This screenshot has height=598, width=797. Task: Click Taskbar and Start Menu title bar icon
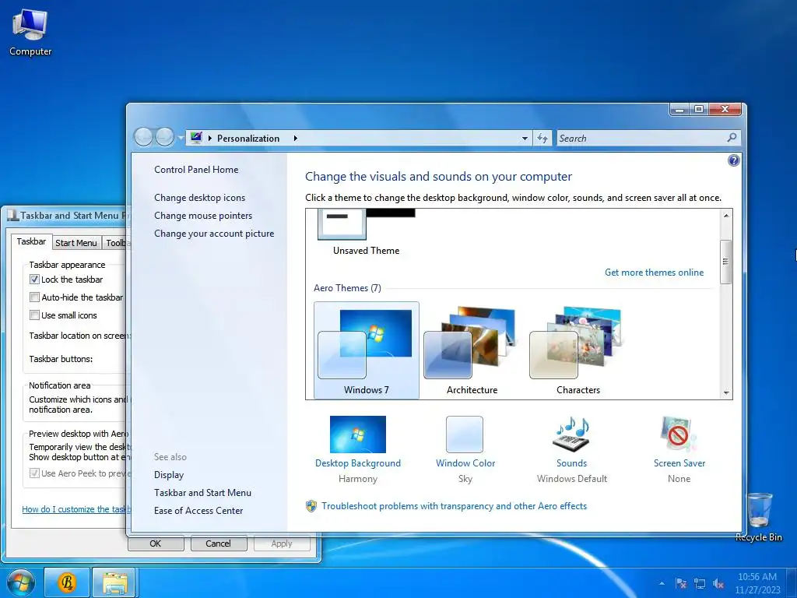12,216
